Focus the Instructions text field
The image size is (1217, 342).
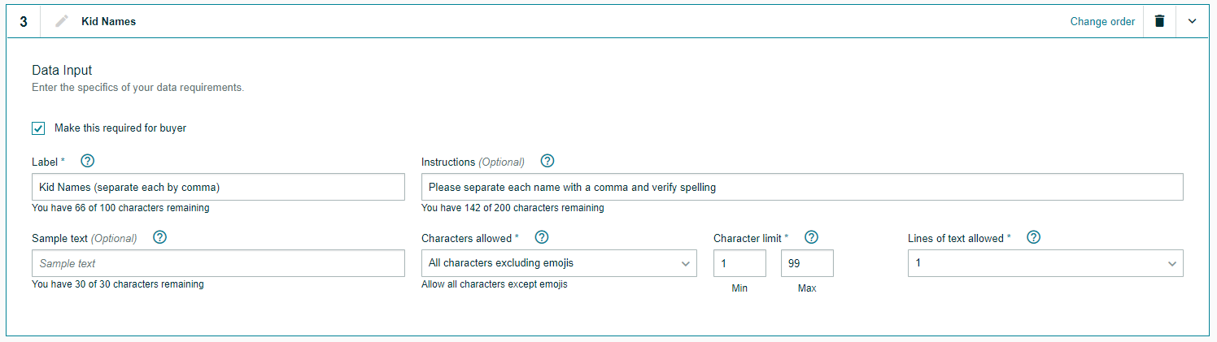(801, 187)
